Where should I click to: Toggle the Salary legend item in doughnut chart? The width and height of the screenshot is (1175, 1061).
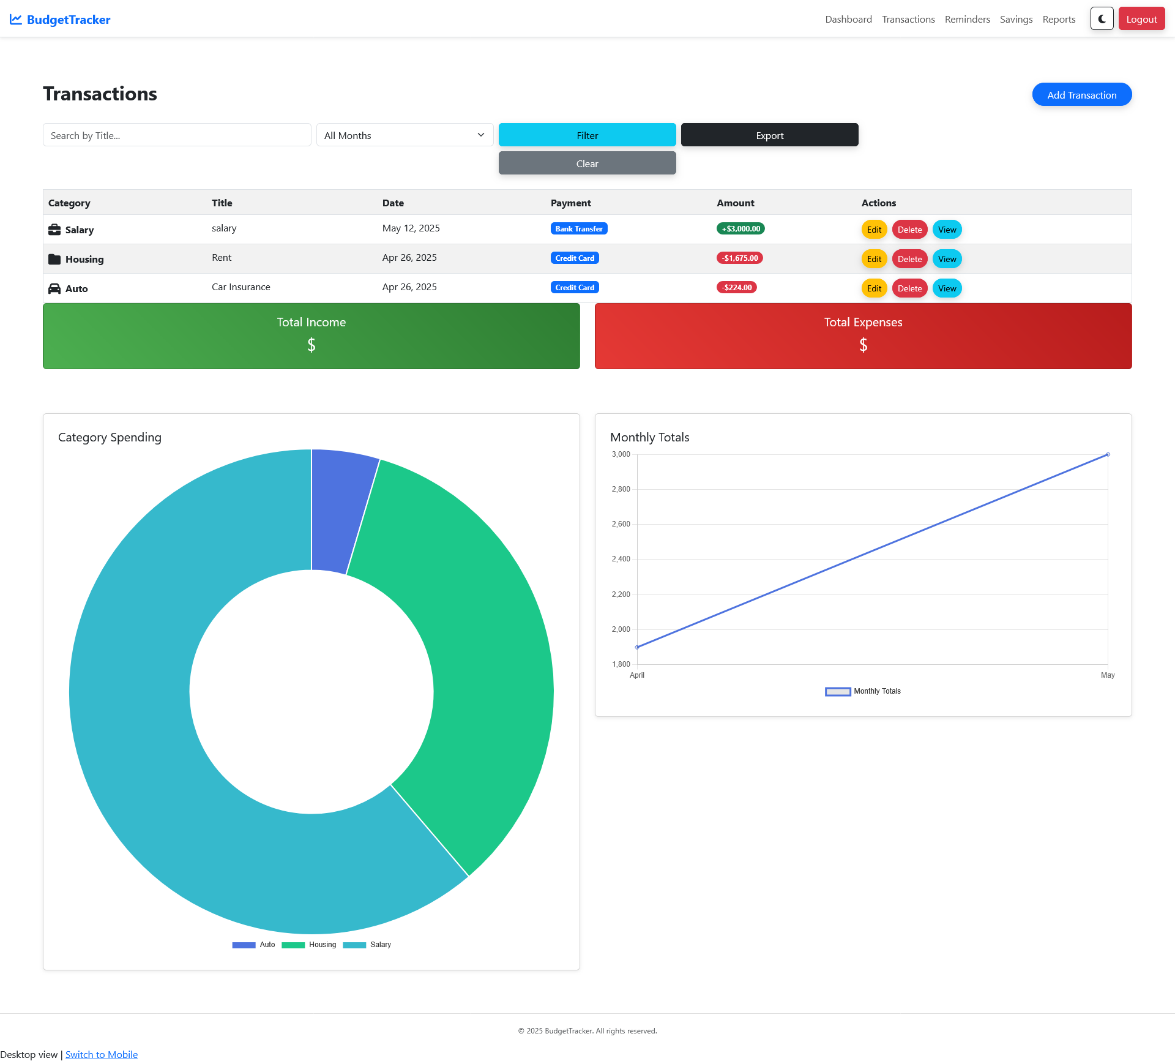367,945
